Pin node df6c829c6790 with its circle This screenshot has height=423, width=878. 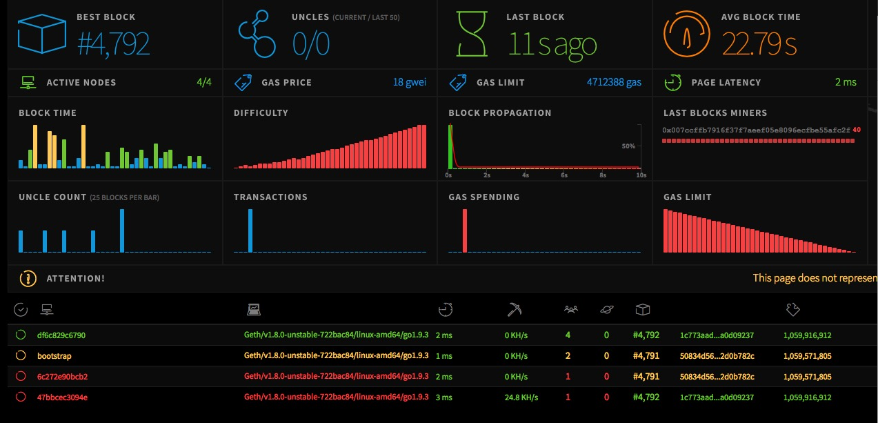21,335
